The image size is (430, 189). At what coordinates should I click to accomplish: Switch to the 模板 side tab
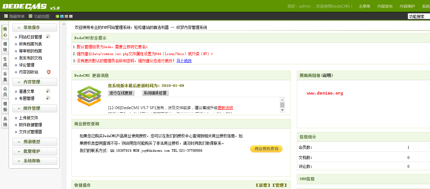(x=5, y=107)
